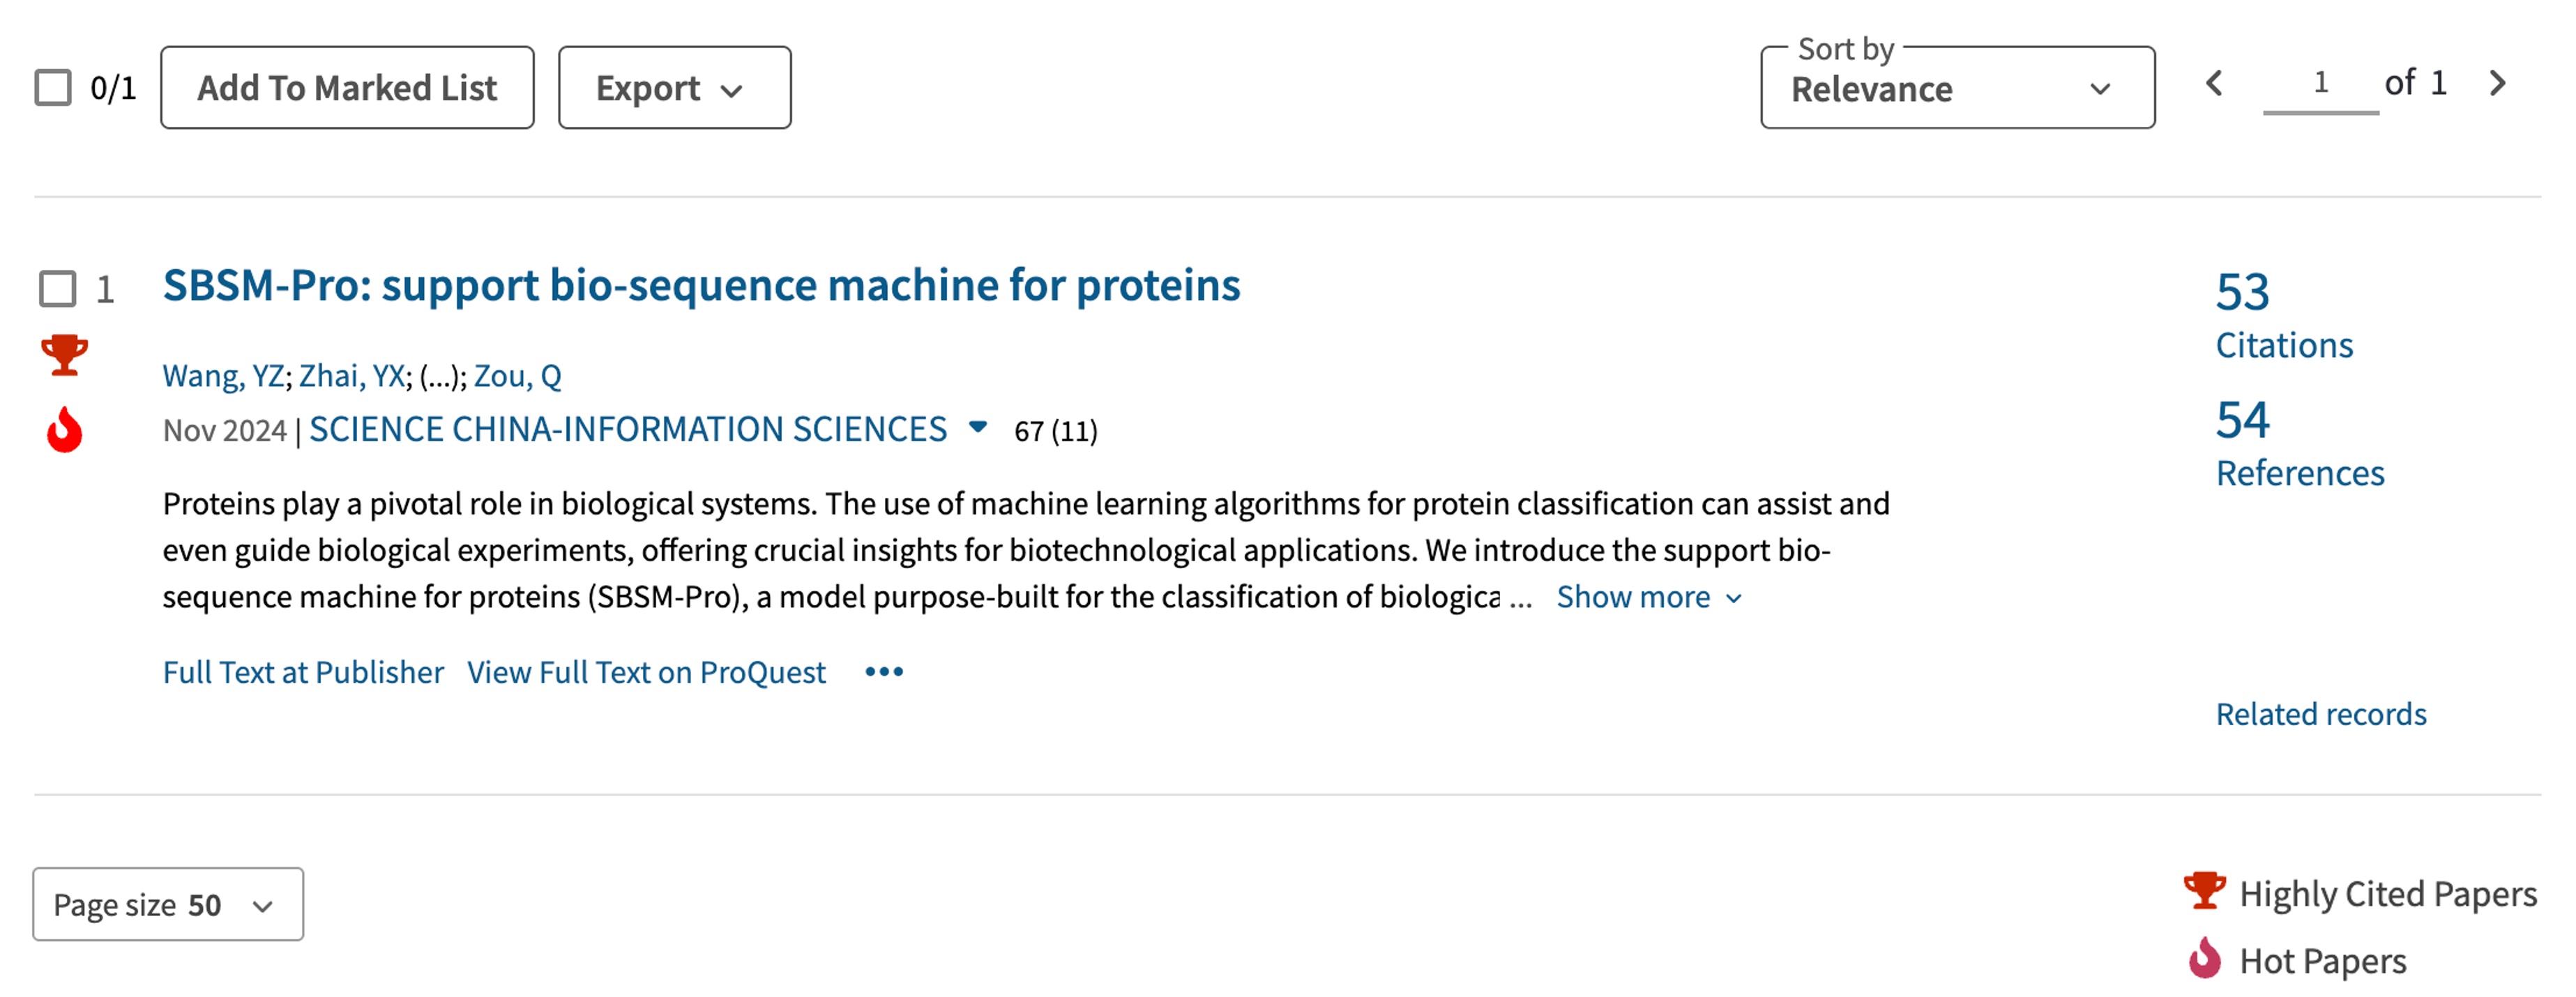Change the Page size 50 dropdown
This screenshot has width=2576, height=997.
pyautogui.click(x=168, y=904)
